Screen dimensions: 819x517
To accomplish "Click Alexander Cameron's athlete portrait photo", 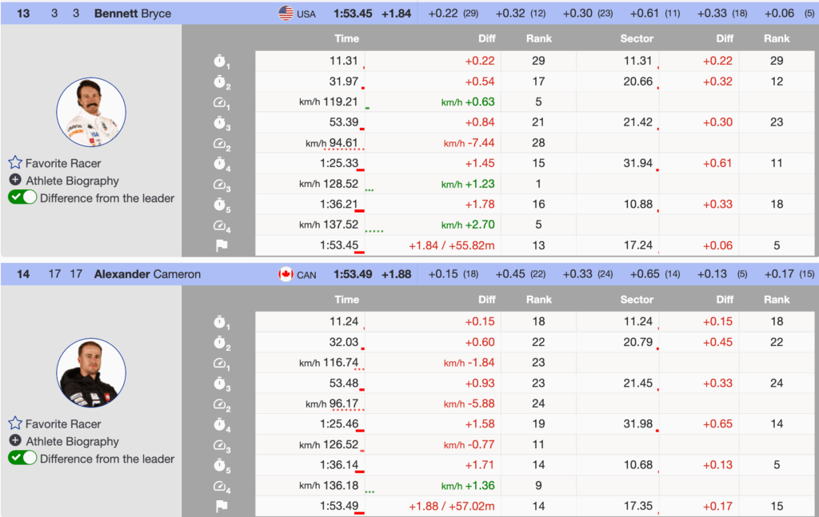I will (x=91, y=372).
